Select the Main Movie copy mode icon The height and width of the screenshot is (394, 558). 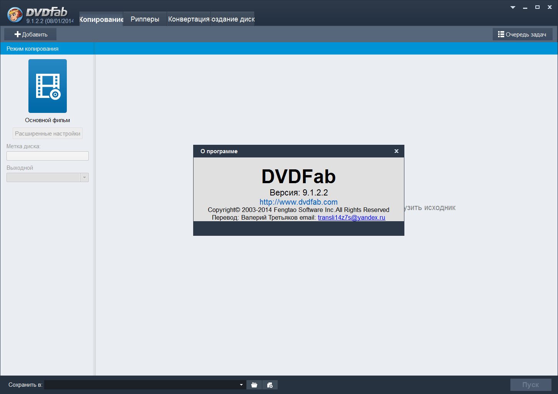[x=48, y=86]
